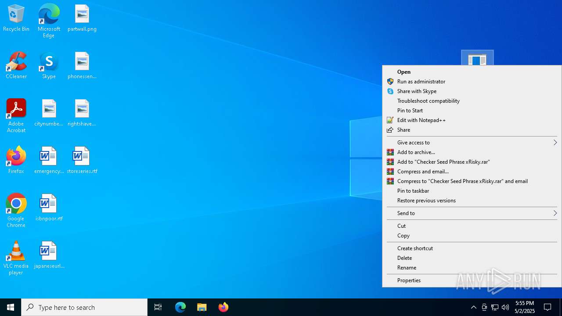
Task: Click the taskbar search box
Action: 84,307
